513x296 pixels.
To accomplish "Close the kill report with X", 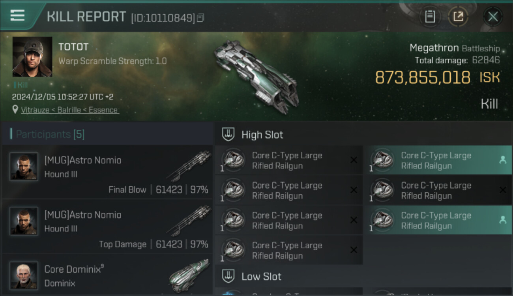I will pos(493,17).
